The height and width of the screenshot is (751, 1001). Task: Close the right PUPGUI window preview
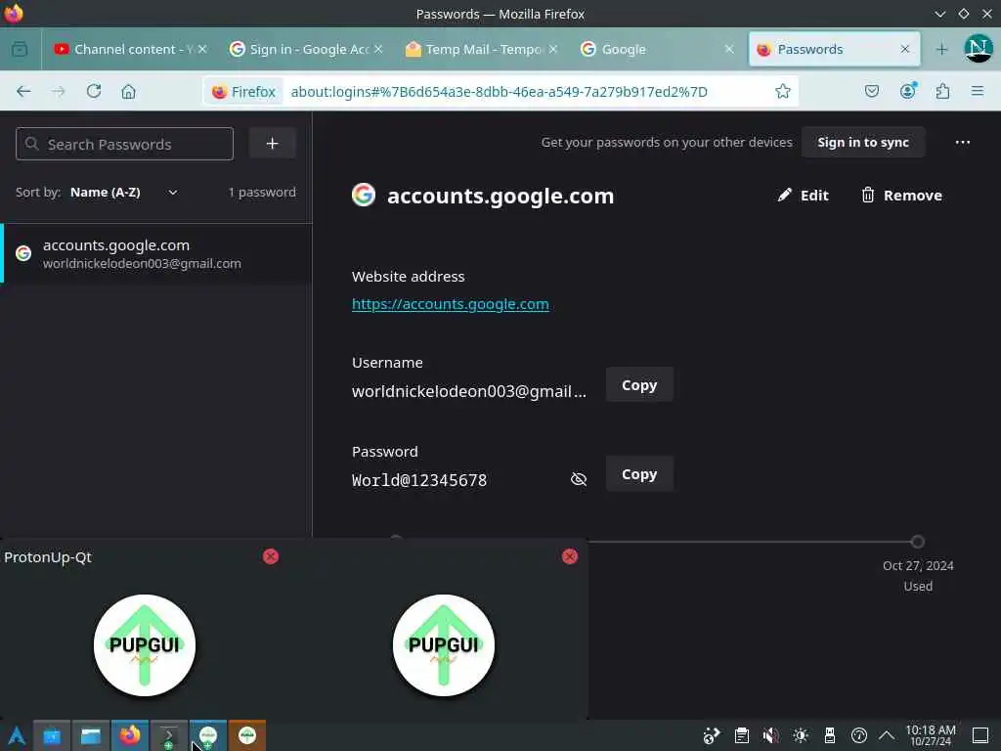tap(570, 556)
